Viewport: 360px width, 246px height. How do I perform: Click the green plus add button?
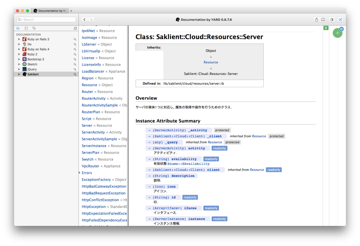337,33
